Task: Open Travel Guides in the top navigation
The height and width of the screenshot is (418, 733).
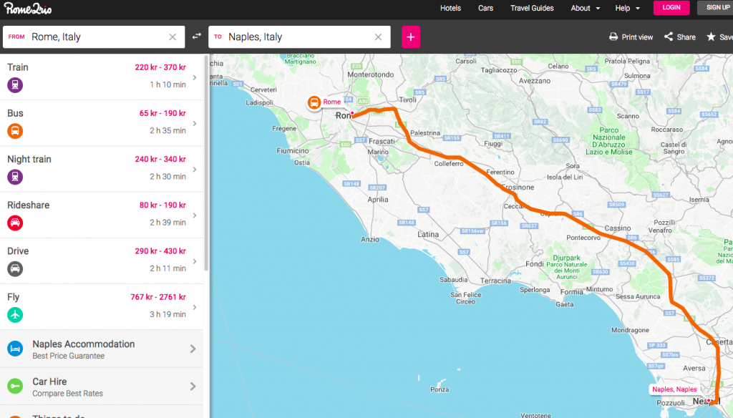Action: [x=532, y=8]
